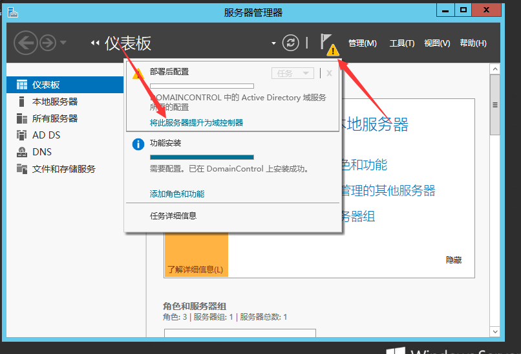Click 将此服务器提升为域控制器 link
The width and height of the screenshot is (521, 354).
click(x=197, y=123)
